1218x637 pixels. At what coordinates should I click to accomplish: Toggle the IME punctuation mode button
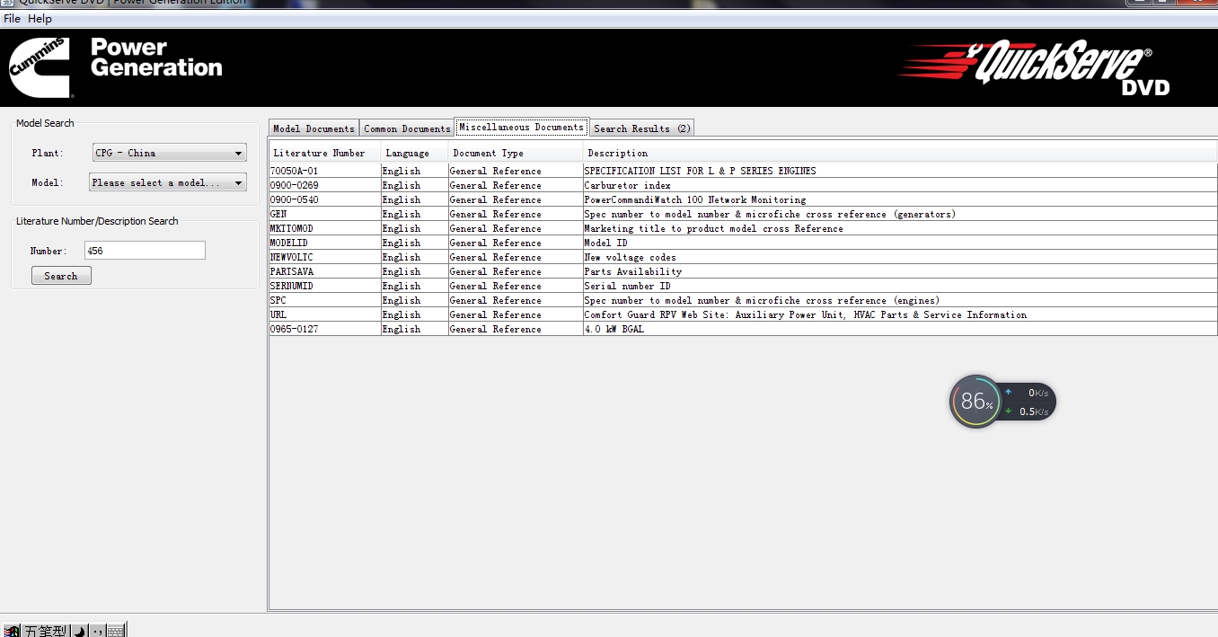97,631
